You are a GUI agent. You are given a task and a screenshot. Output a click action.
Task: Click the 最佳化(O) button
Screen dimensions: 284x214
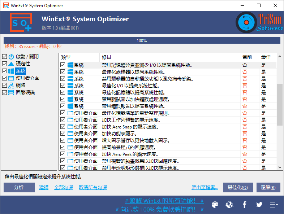[238, 187]
